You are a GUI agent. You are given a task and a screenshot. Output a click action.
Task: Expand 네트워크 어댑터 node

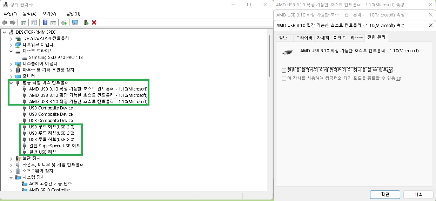(x=11, y=45)
